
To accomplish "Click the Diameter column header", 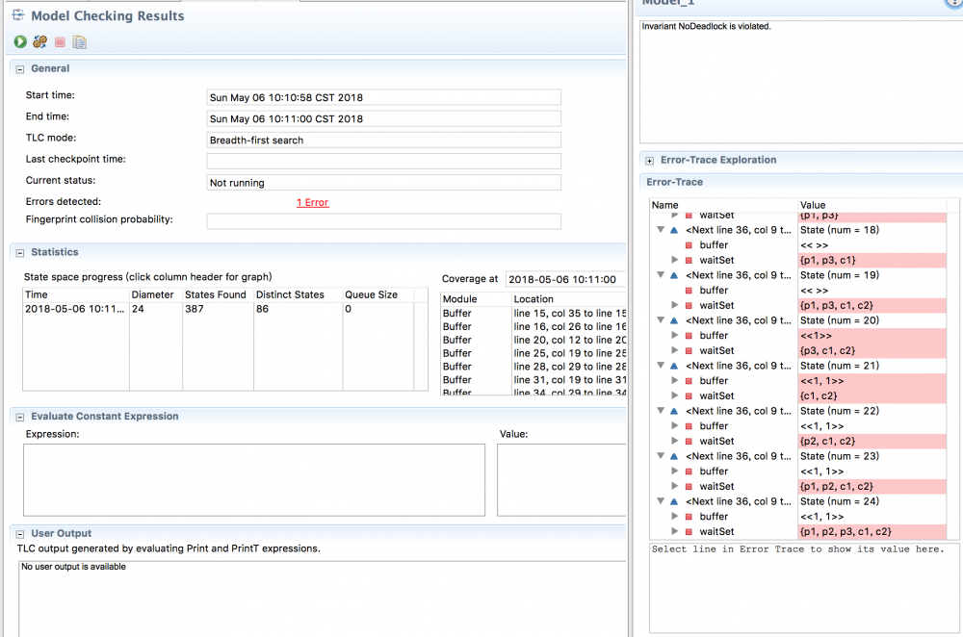I will 156,295.
